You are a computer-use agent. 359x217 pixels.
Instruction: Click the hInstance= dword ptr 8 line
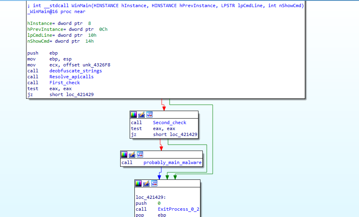coord(59,23)
